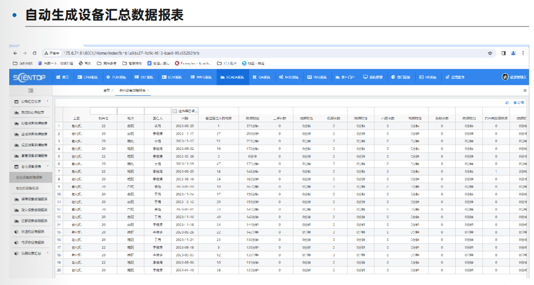Click the SCIENTOP logo

point(29,77)
